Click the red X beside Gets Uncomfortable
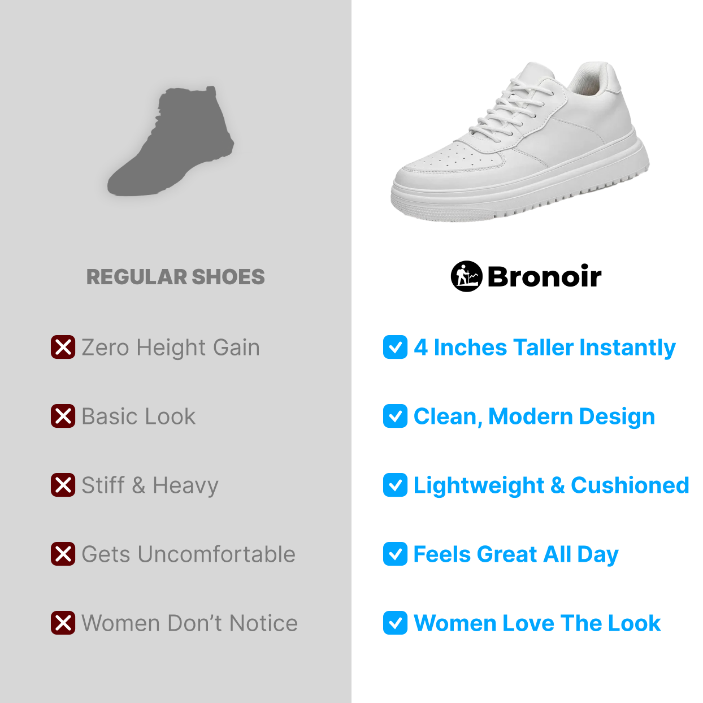 (x=63, y=554)
